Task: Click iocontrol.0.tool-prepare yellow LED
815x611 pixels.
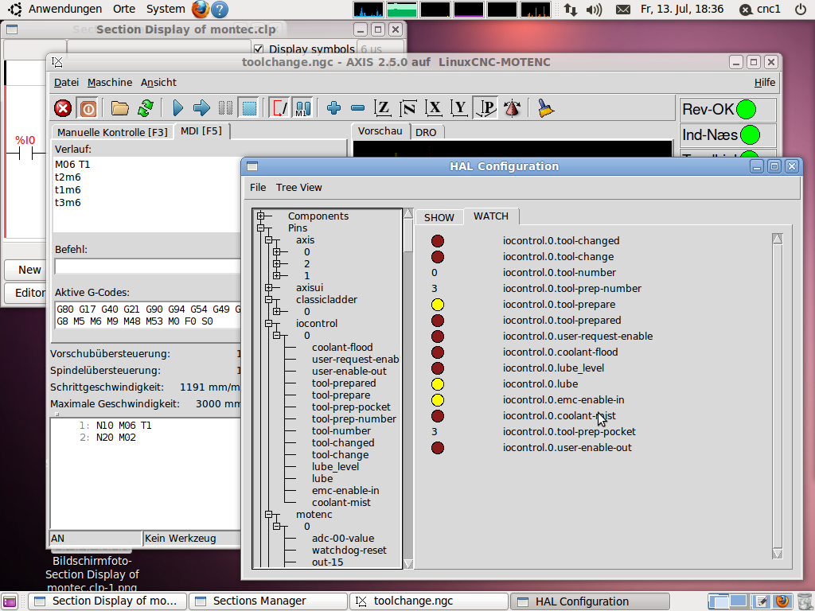Action: pos(438,305)
